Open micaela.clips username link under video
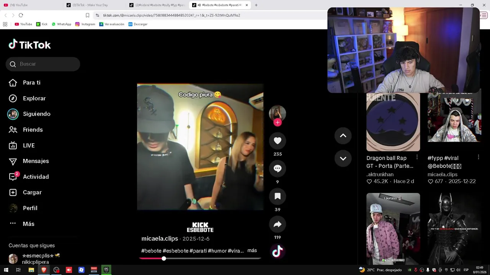Image resolution: width=490 pixels, height=275 pixels. (x=160, y=238)
